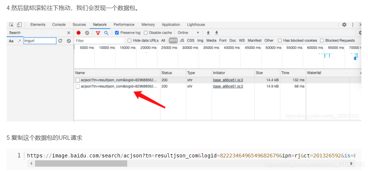Open the Sources tab
The image size is (368, 171).
click(x=79, y=25)
